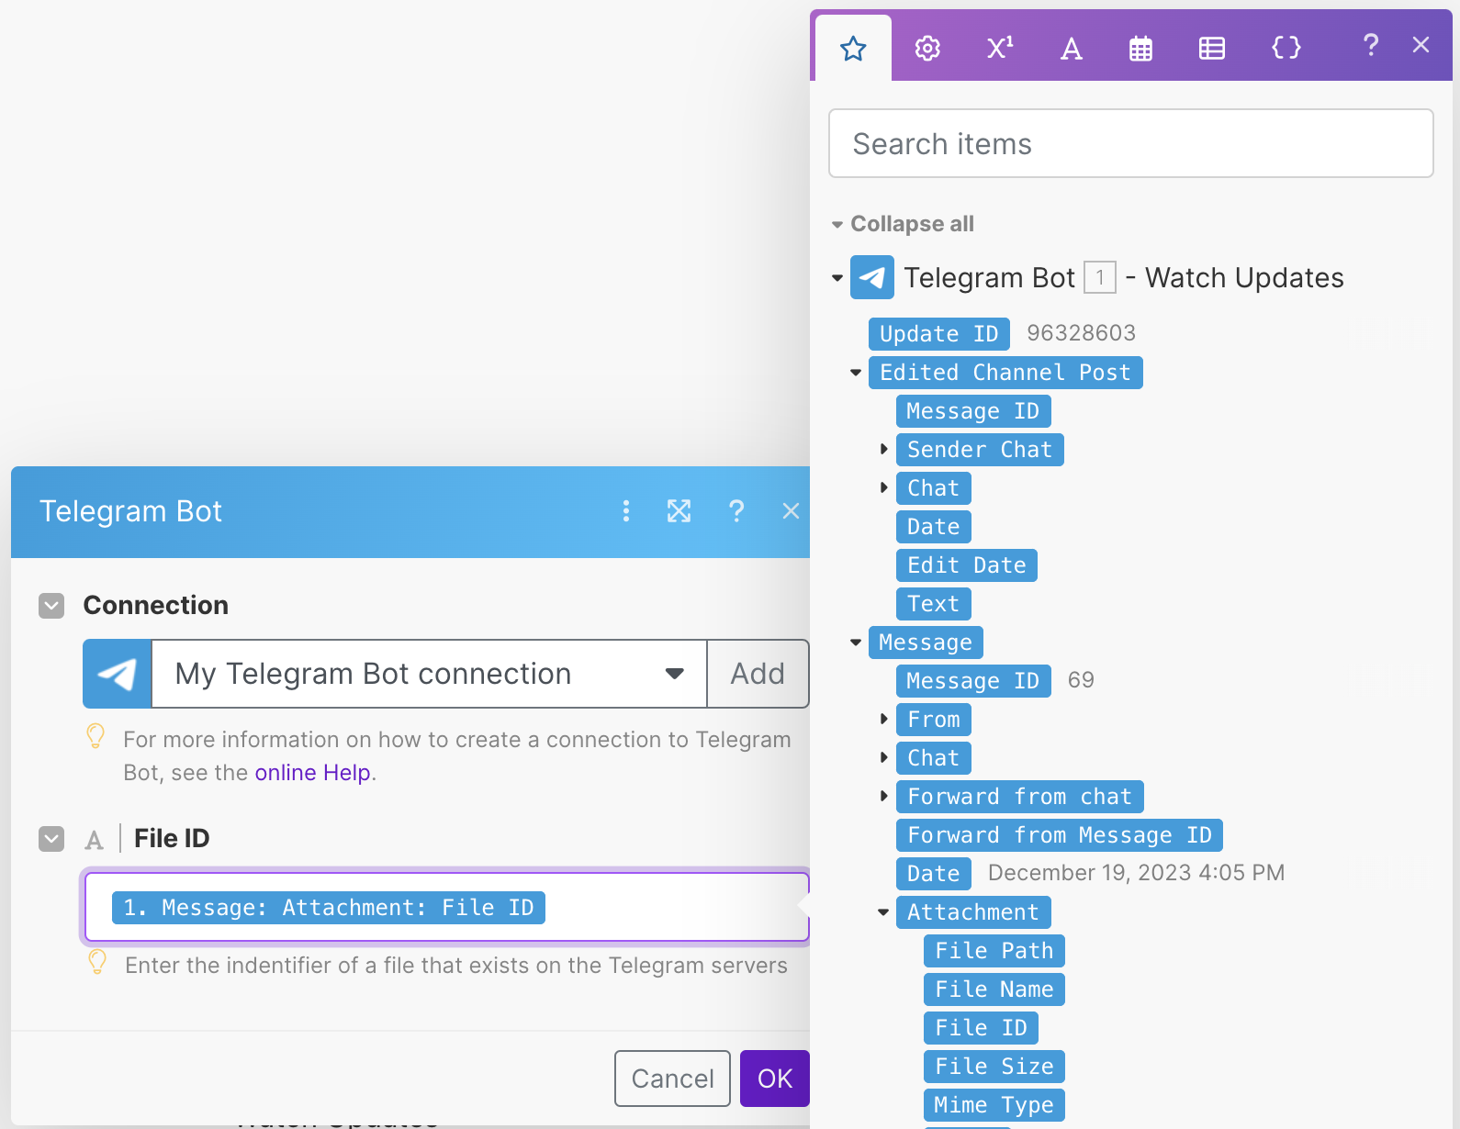Select the Mime Type pill

pos(994,1105)
